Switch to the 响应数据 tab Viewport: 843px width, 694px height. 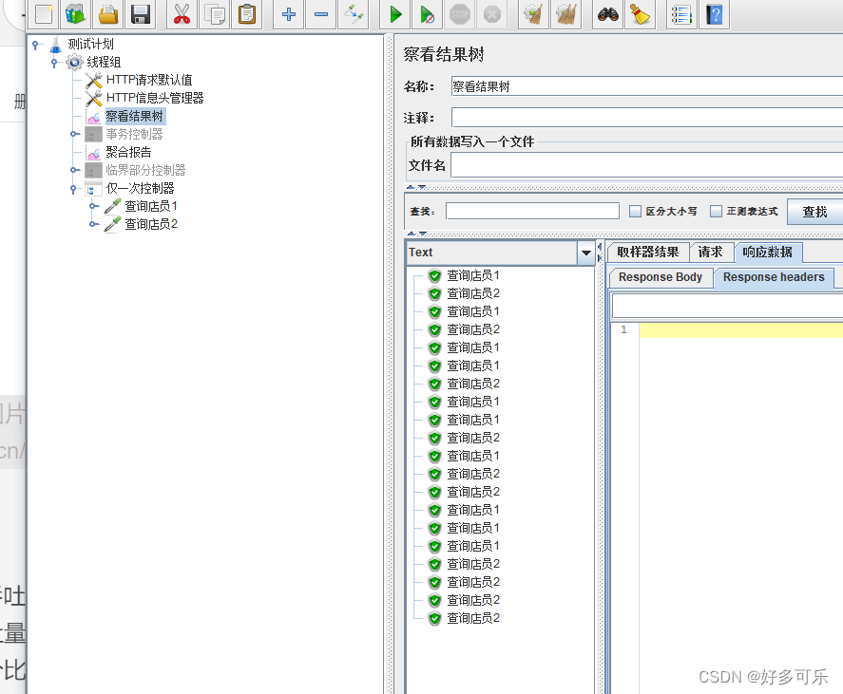click(x=767, y=252)
